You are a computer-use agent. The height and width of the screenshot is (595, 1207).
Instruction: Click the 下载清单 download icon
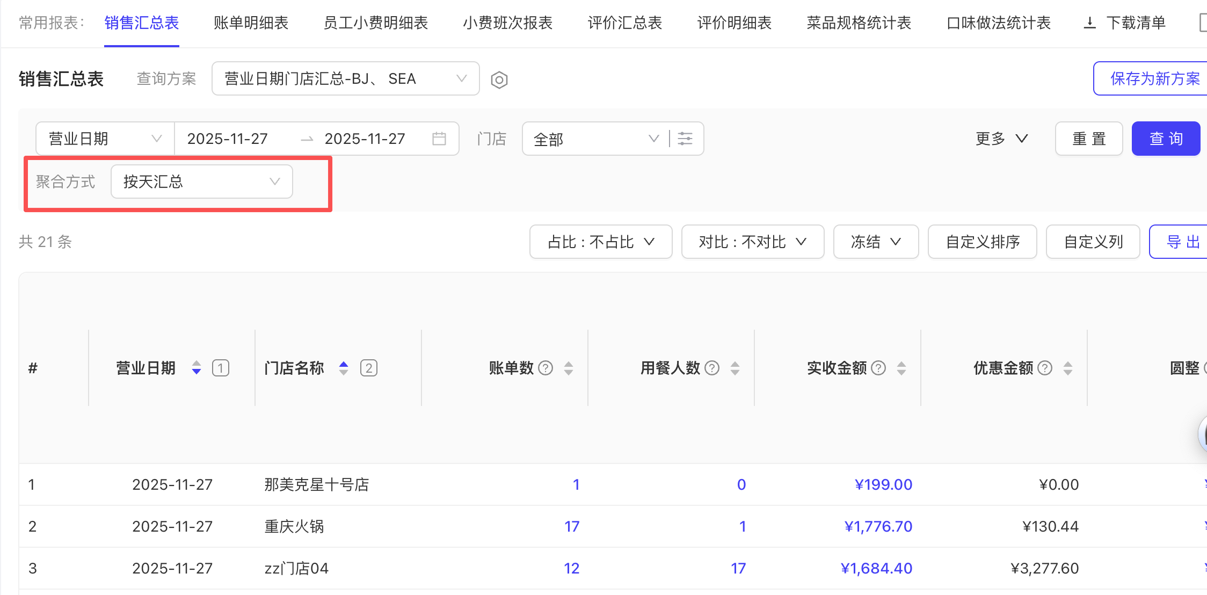coord(1089,23)
